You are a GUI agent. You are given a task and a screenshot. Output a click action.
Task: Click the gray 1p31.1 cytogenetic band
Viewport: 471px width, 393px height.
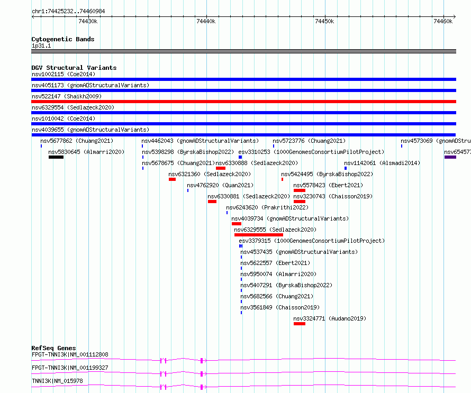[x=243, y=51]
